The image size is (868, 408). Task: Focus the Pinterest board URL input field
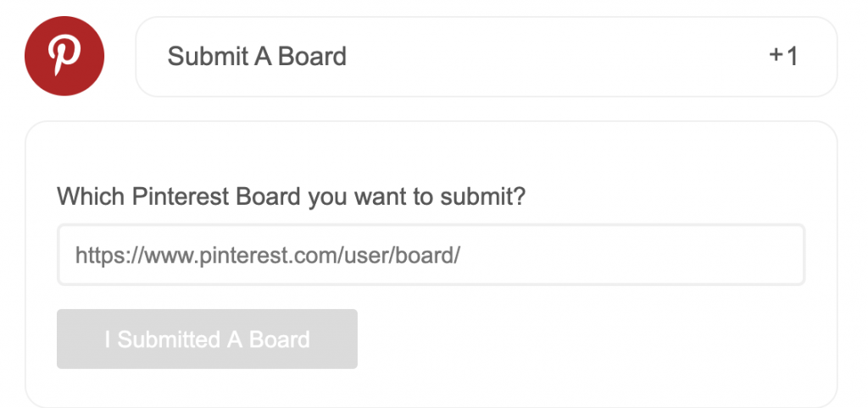431,255
